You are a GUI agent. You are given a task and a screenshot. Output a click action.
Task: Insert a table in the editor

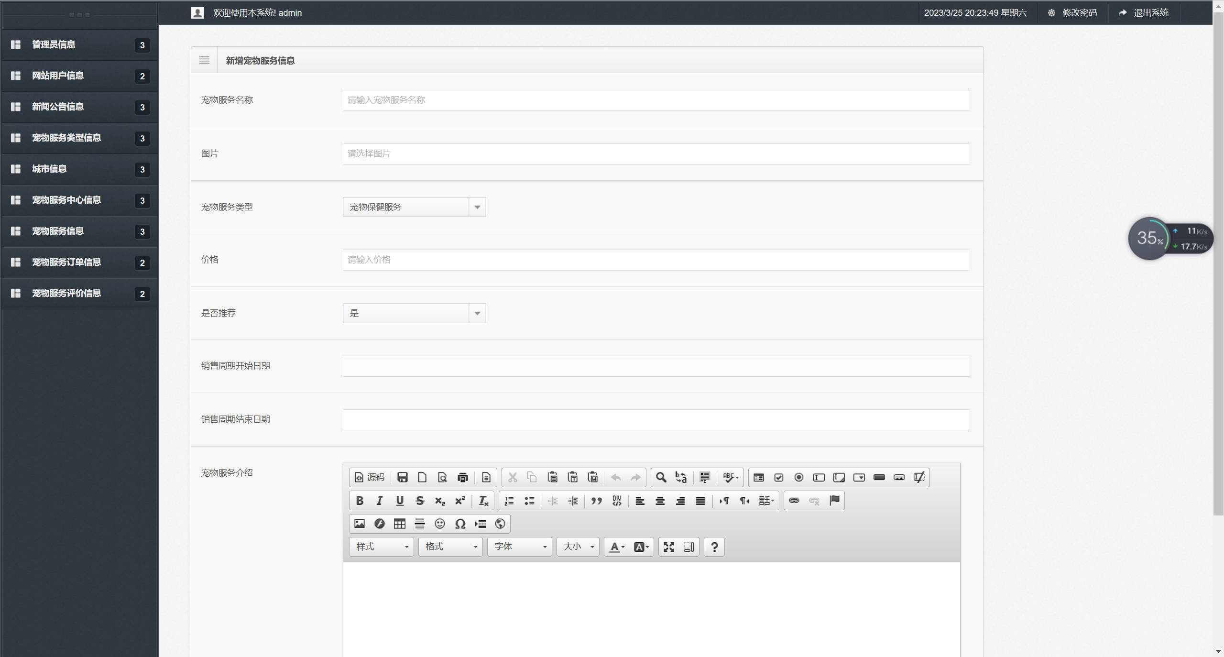pyautogui.click(x=400, y=524)
